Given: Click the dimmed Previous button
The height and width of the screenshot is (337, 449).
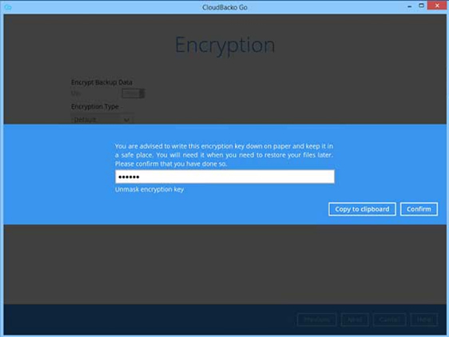Looking at the screenshot, I should [316, 319].
